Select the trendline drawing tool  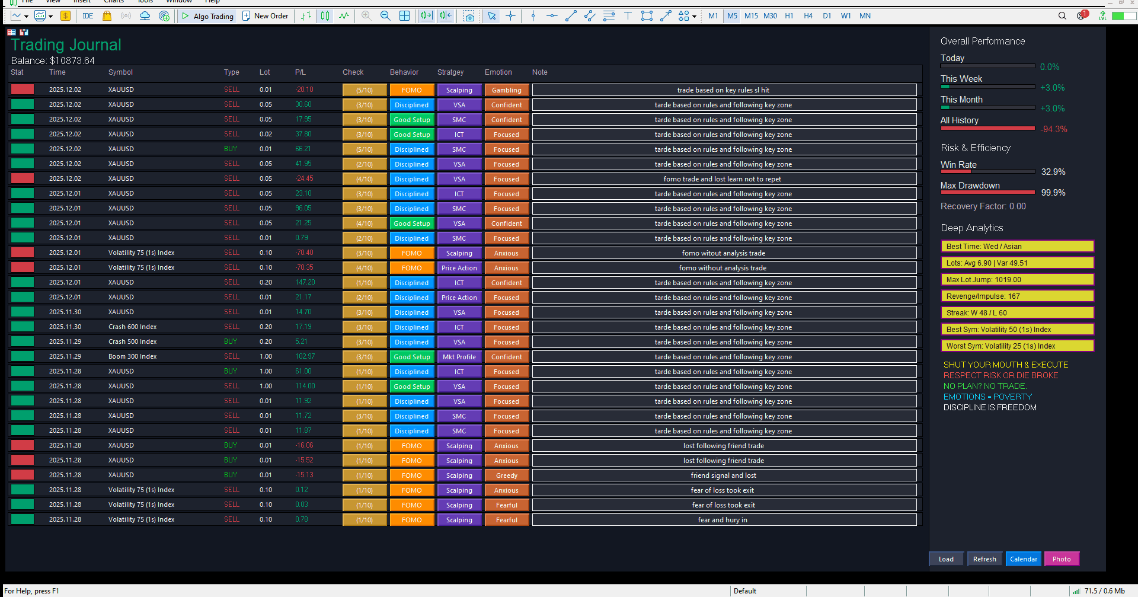coord(571,16)
